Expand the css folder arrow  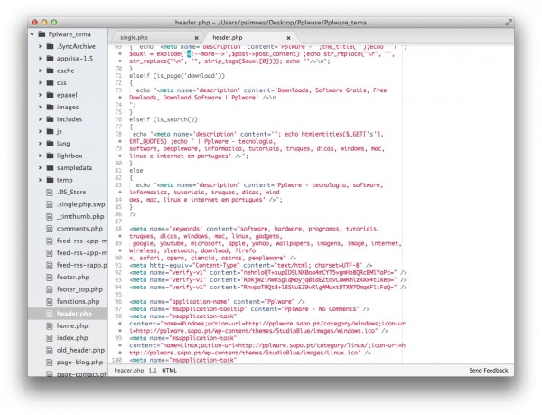pyautogui.click(x=40, y=82)
